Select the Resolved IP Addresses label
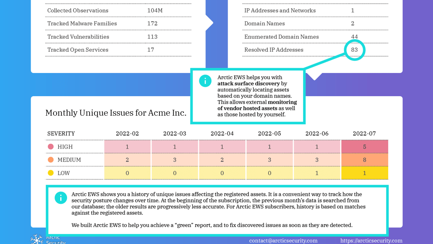433x244 pixels. tap(274, 50)
